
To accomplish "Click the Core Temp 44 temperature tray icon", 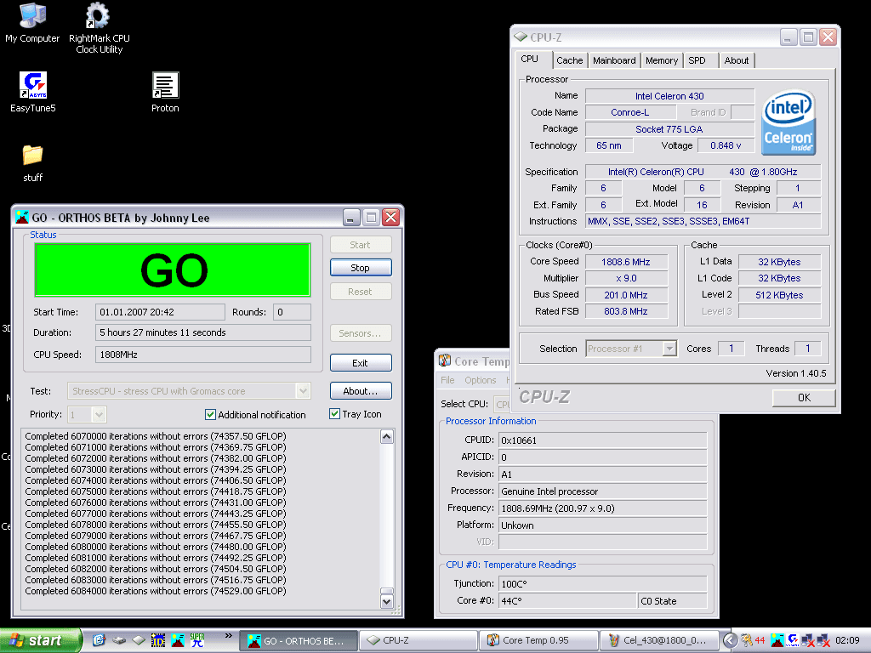I will 760,640.
